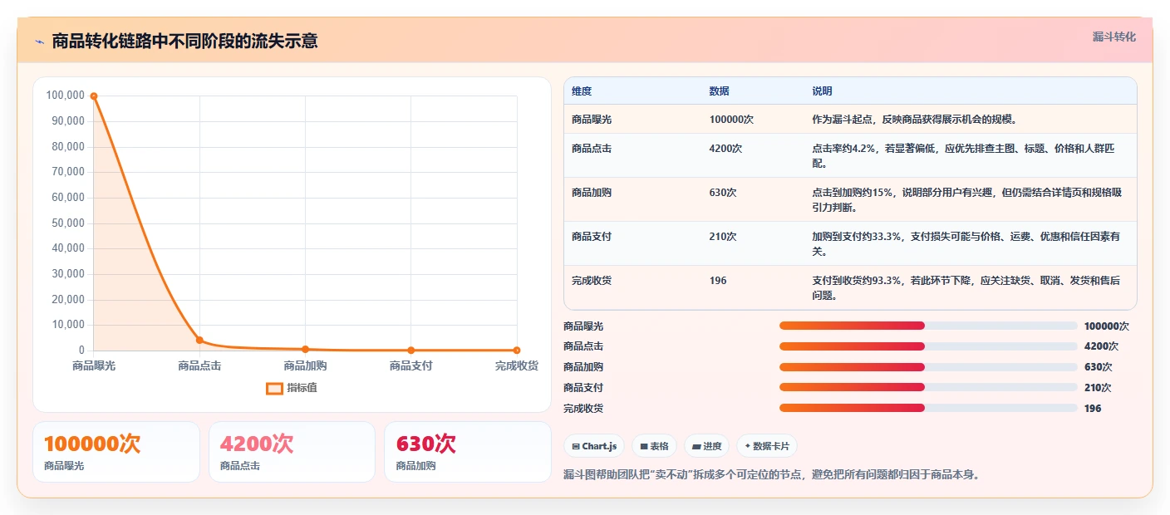Click the page title 商品转化链路中不同阶段的流失示意
1170x515 pixels.
(184, 41)
